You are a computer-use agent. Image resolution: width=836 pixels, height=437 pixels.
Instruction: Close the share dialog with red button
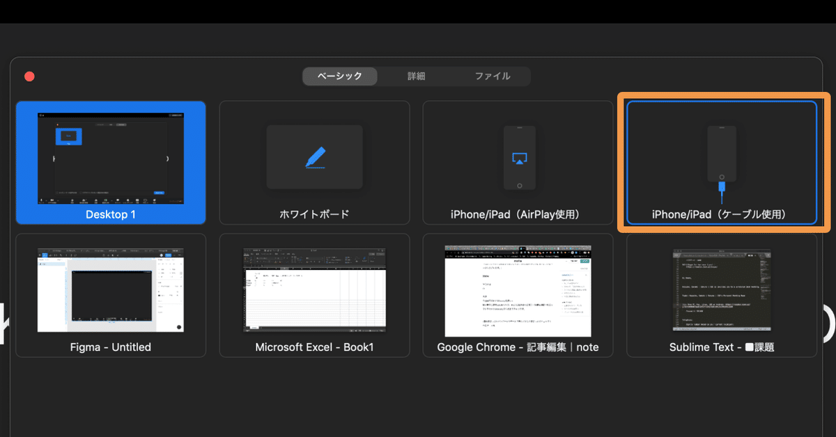pos(29,77)
